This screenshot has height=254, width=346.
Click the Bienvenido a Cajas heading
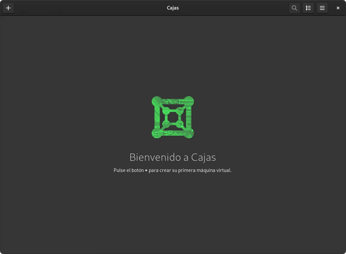173,157
